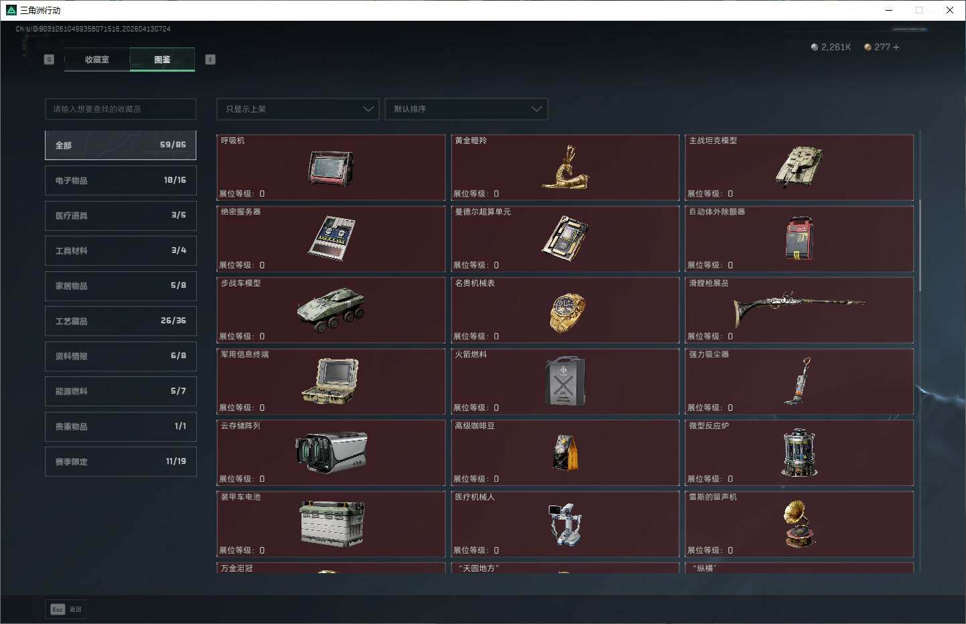This screenshot has height=624, width=966.
Task: Click Reis's gramophone item icon
Action: click(799, 524)
